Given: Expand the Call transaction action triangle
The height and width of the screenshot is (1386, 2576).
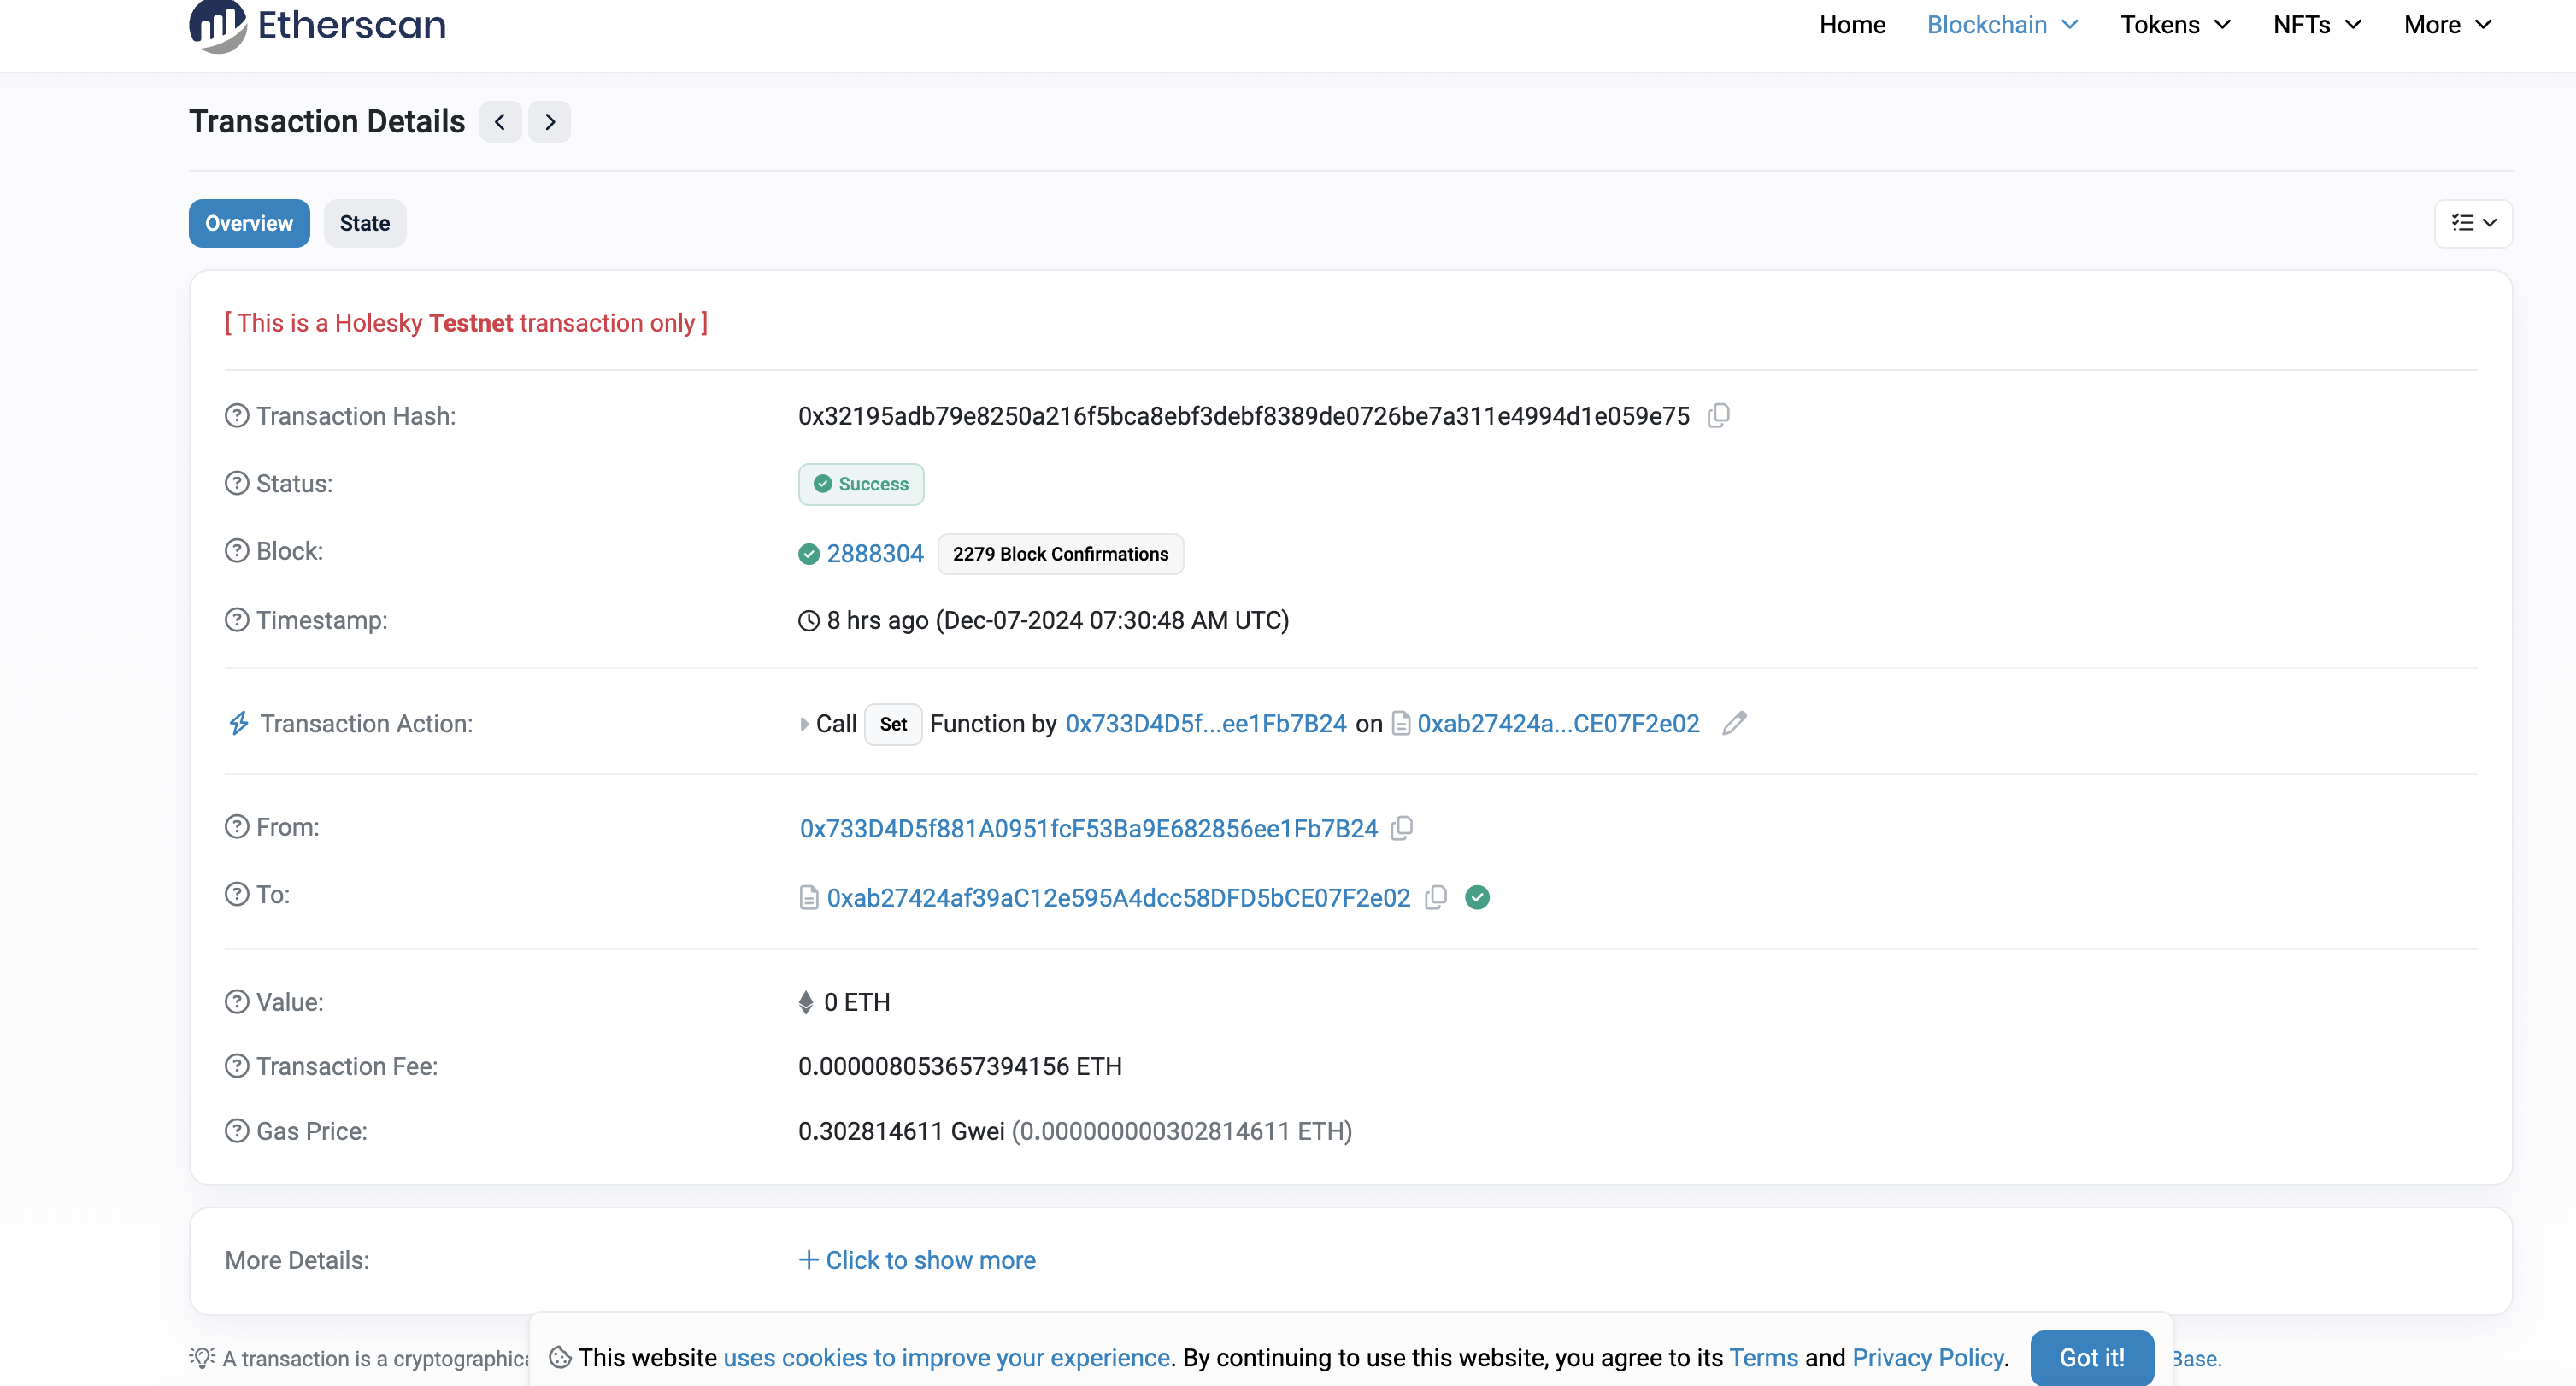Looking at the screenshot, I should (804, 724).
